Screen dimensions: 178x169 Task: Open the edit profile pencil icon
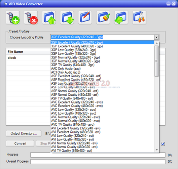(x=85, y=17)
